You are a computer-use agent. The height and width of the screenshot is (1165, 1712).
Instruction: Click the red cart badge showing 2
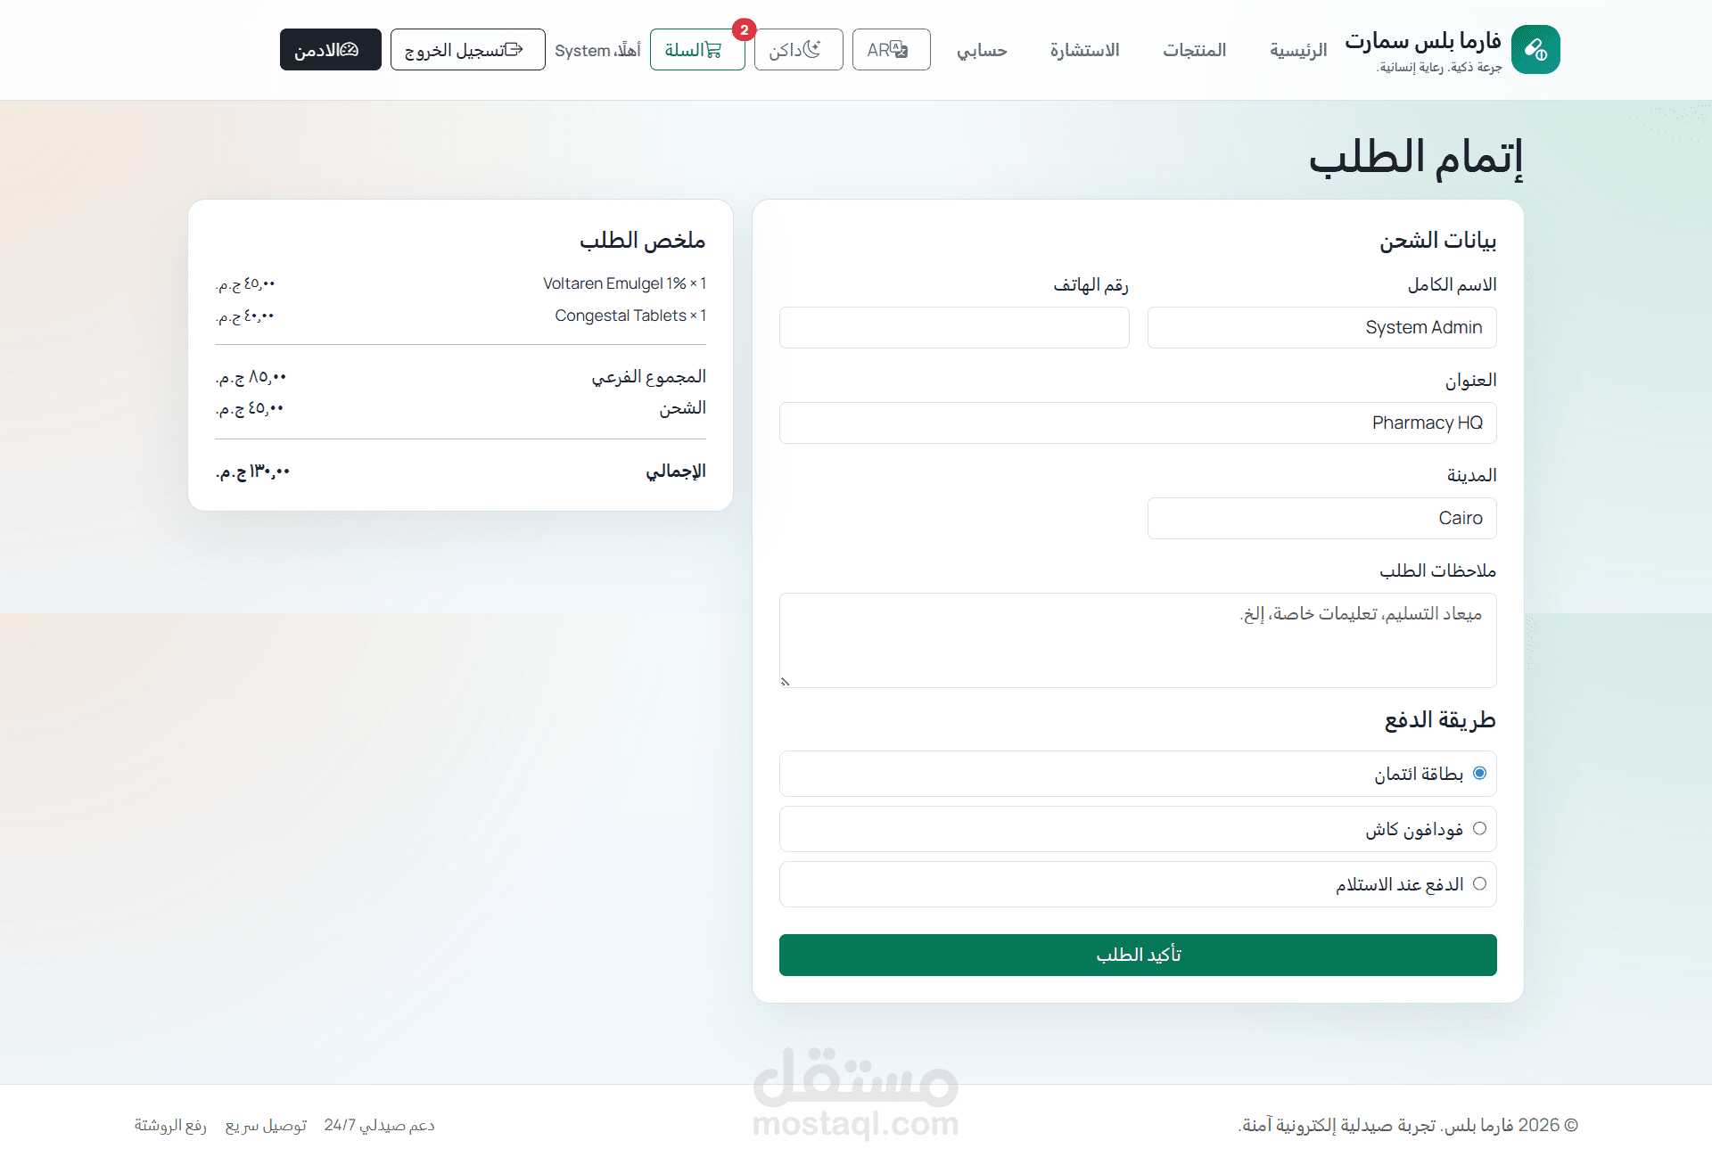pyautogui.click(x=744, y=30)
